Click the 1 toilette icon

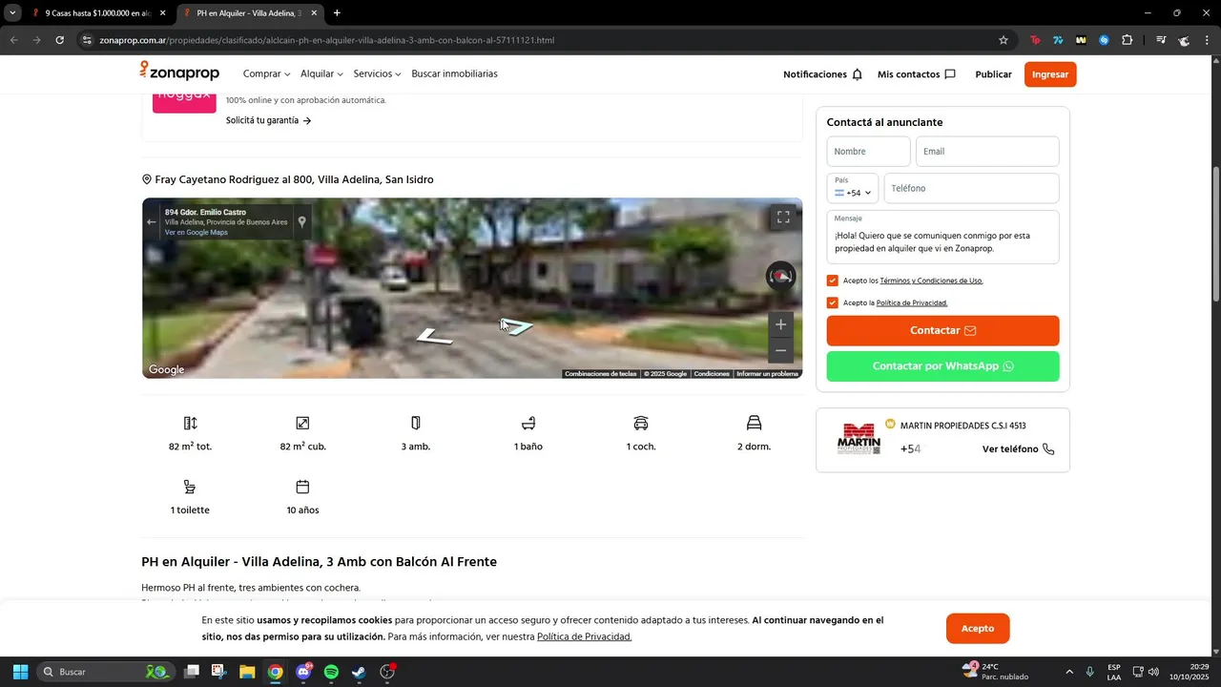click(190, 487)
